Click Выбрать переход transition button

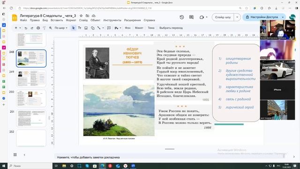tap(171, 28)
